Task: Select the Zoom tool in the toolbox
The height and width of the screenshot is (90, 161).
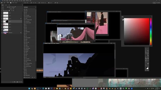Action: [146, 65]
